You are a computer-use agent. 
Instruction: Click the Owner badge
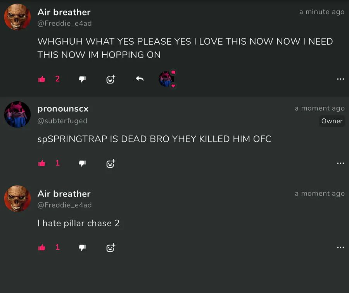pos(332,121)
